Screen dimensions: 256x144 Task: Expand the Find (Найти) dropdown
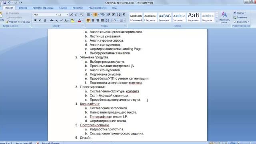pos(245,13)
